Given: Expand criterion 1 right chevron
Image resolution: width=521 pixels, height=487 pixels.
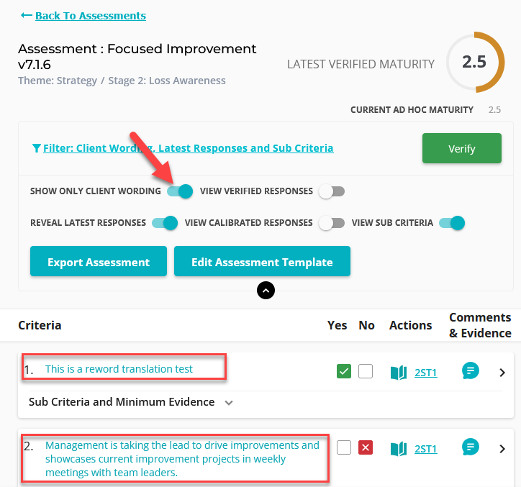Looking at the screenshot, I should click(502, 373).
